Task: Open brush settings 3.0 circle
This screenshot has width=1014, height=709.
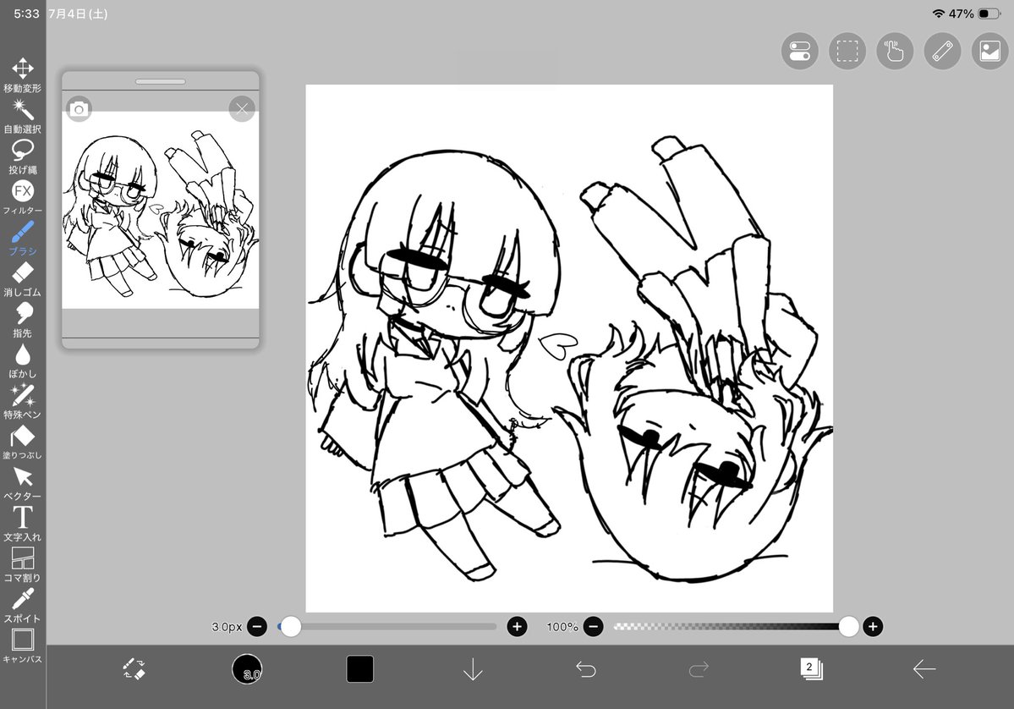Action: point(247,669)
